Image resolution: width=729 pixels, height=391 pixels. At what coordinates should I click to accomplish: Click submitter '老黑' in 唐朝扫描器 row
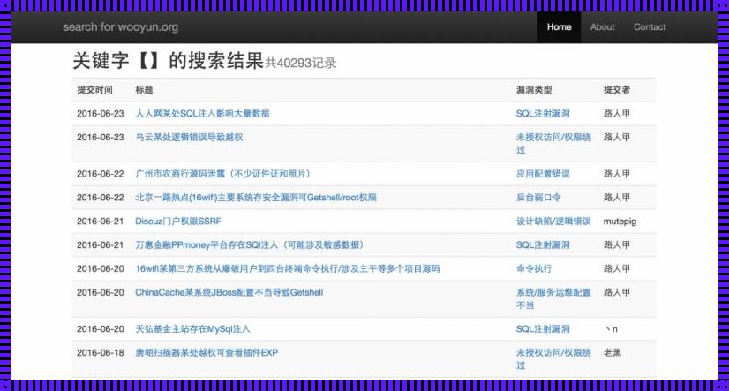pyautogui.click(x=612, y=353)
